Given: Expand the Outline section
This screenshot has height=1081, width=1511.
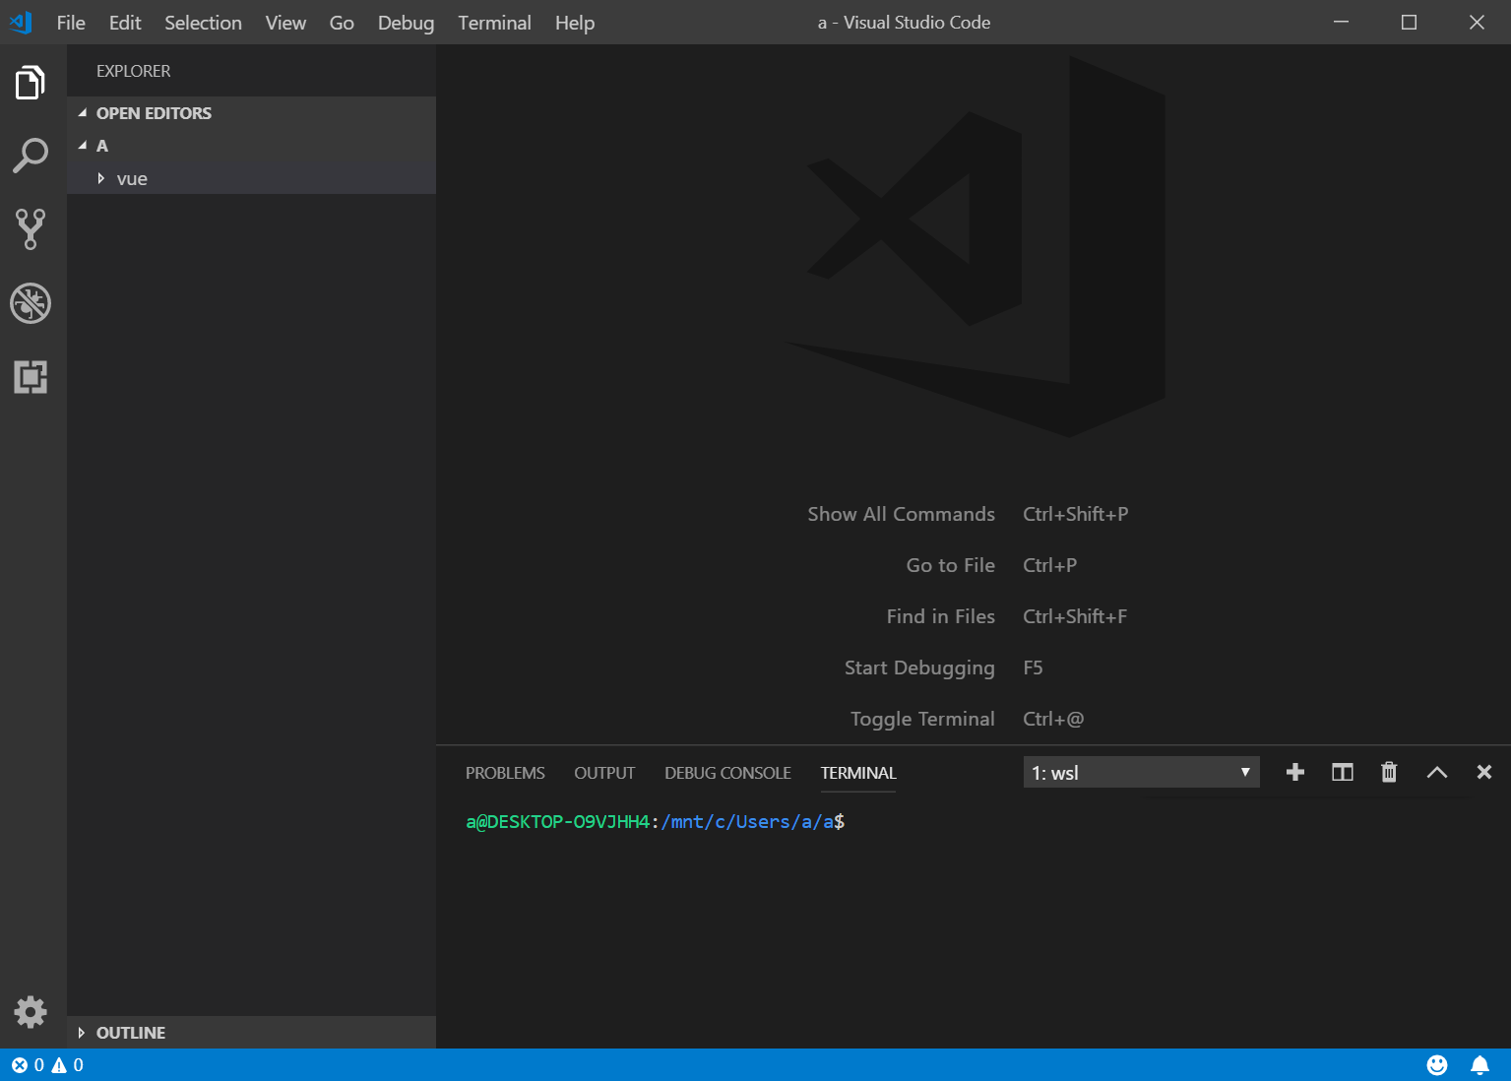Looking at the screenshot, I should pyautogui.click(x=130, y=1033).
